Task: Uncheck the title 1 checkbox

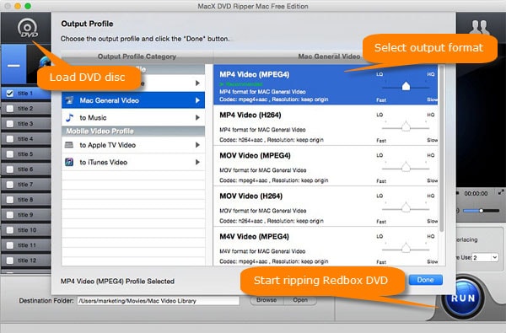Action: point(10,94)
